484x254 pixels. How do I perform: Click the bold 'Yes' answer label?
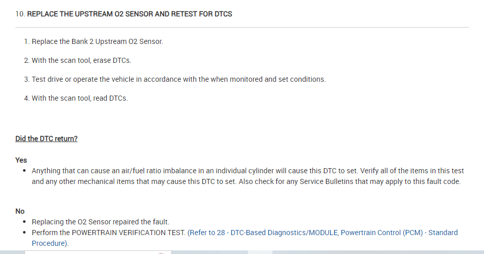point(21,160)
